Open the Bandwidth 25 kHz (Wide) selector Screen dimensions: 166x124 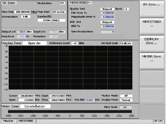click(51, 20)
